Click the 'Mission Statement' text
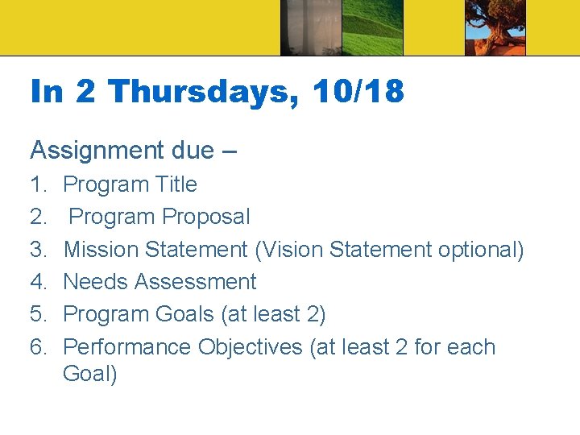 (x=155, y=250)
